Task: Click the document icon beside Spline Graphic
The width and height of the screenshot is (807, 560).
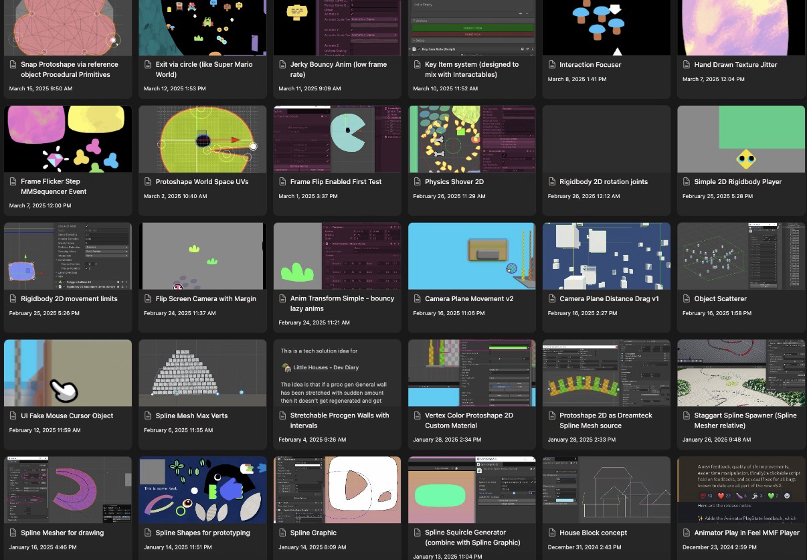Action: 283,533
